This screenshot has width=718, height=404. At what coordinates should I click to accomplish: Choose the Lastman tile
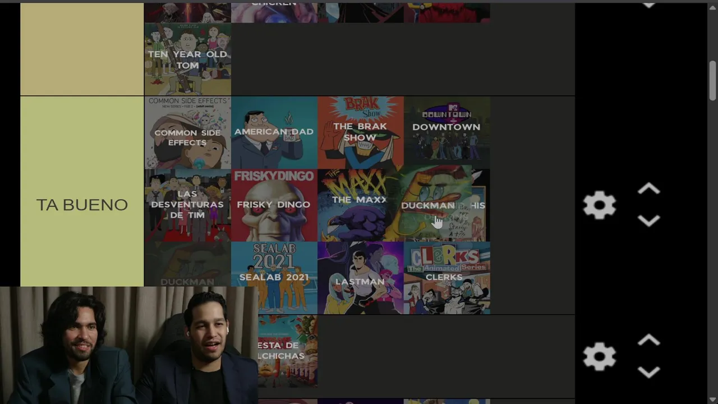click(x=360, y=278)
